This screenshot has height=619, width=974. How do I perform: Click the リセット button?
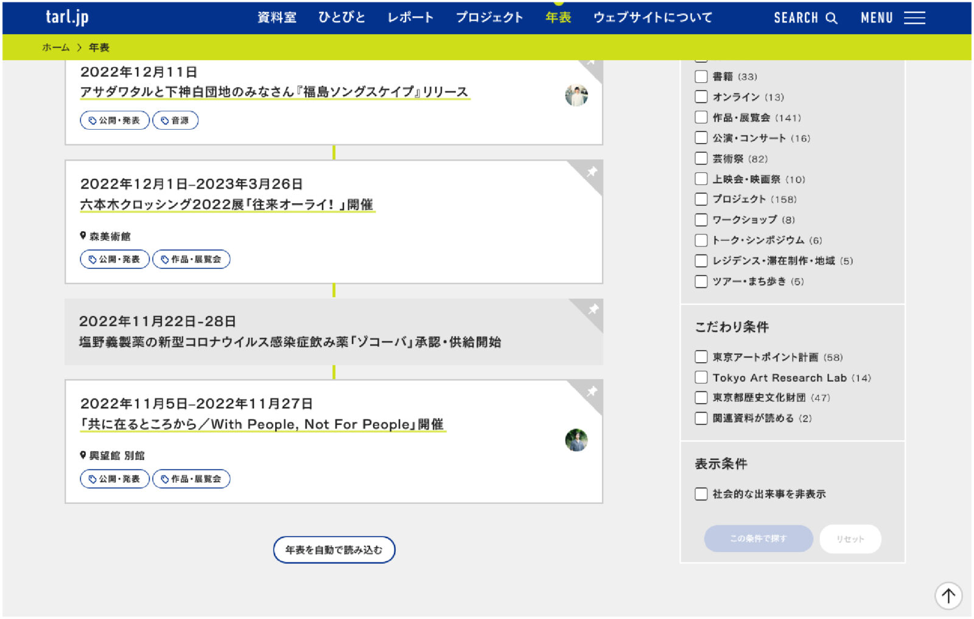tap(850, 539)
